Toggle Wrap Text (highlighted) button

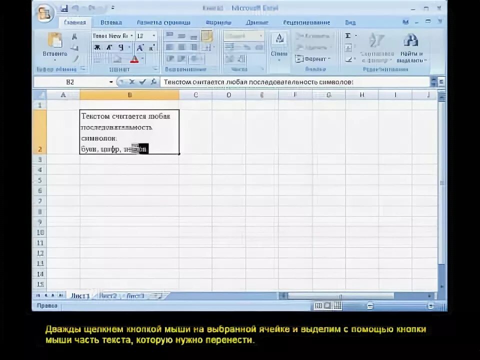tap(207, 36)
